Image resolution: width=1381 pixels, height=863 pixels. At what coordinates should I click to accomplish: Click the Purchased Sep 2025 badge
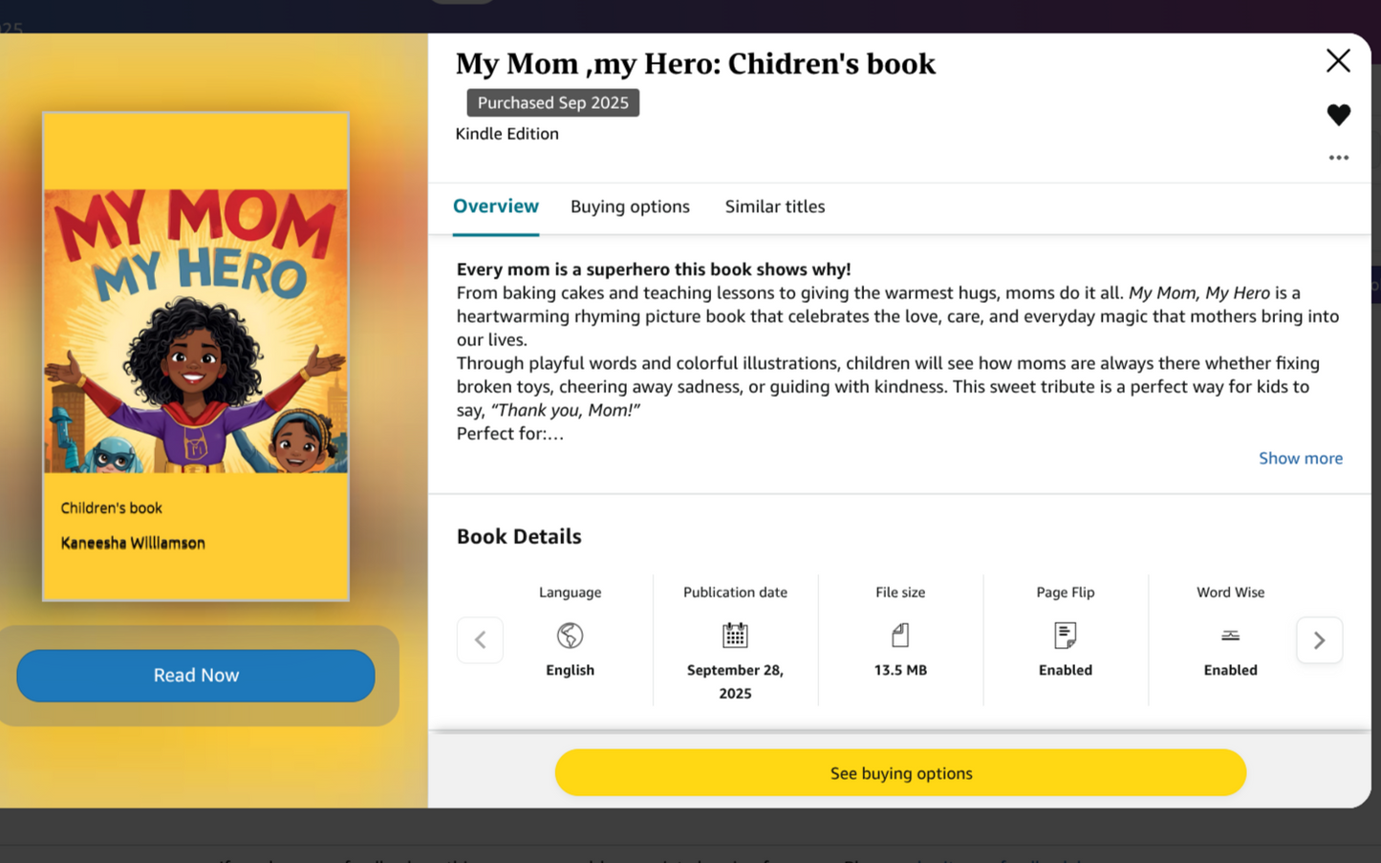point(552,102)
